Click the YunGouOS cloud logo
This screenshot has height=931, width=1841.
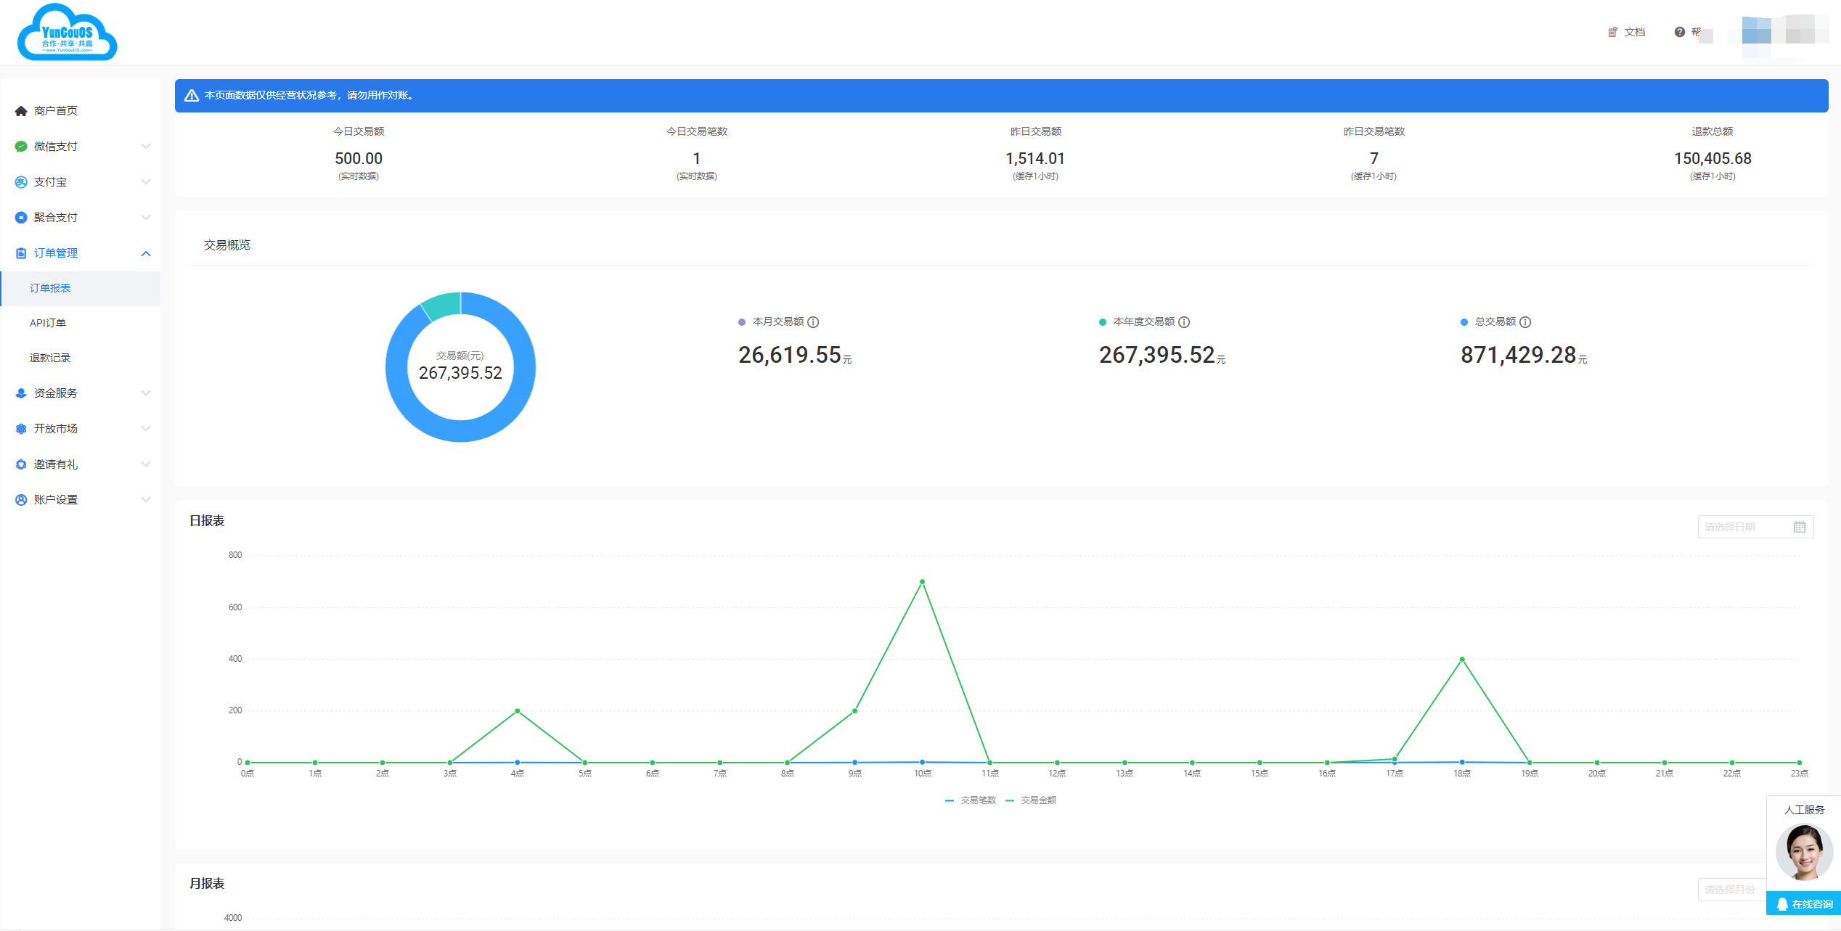point(67,33)
